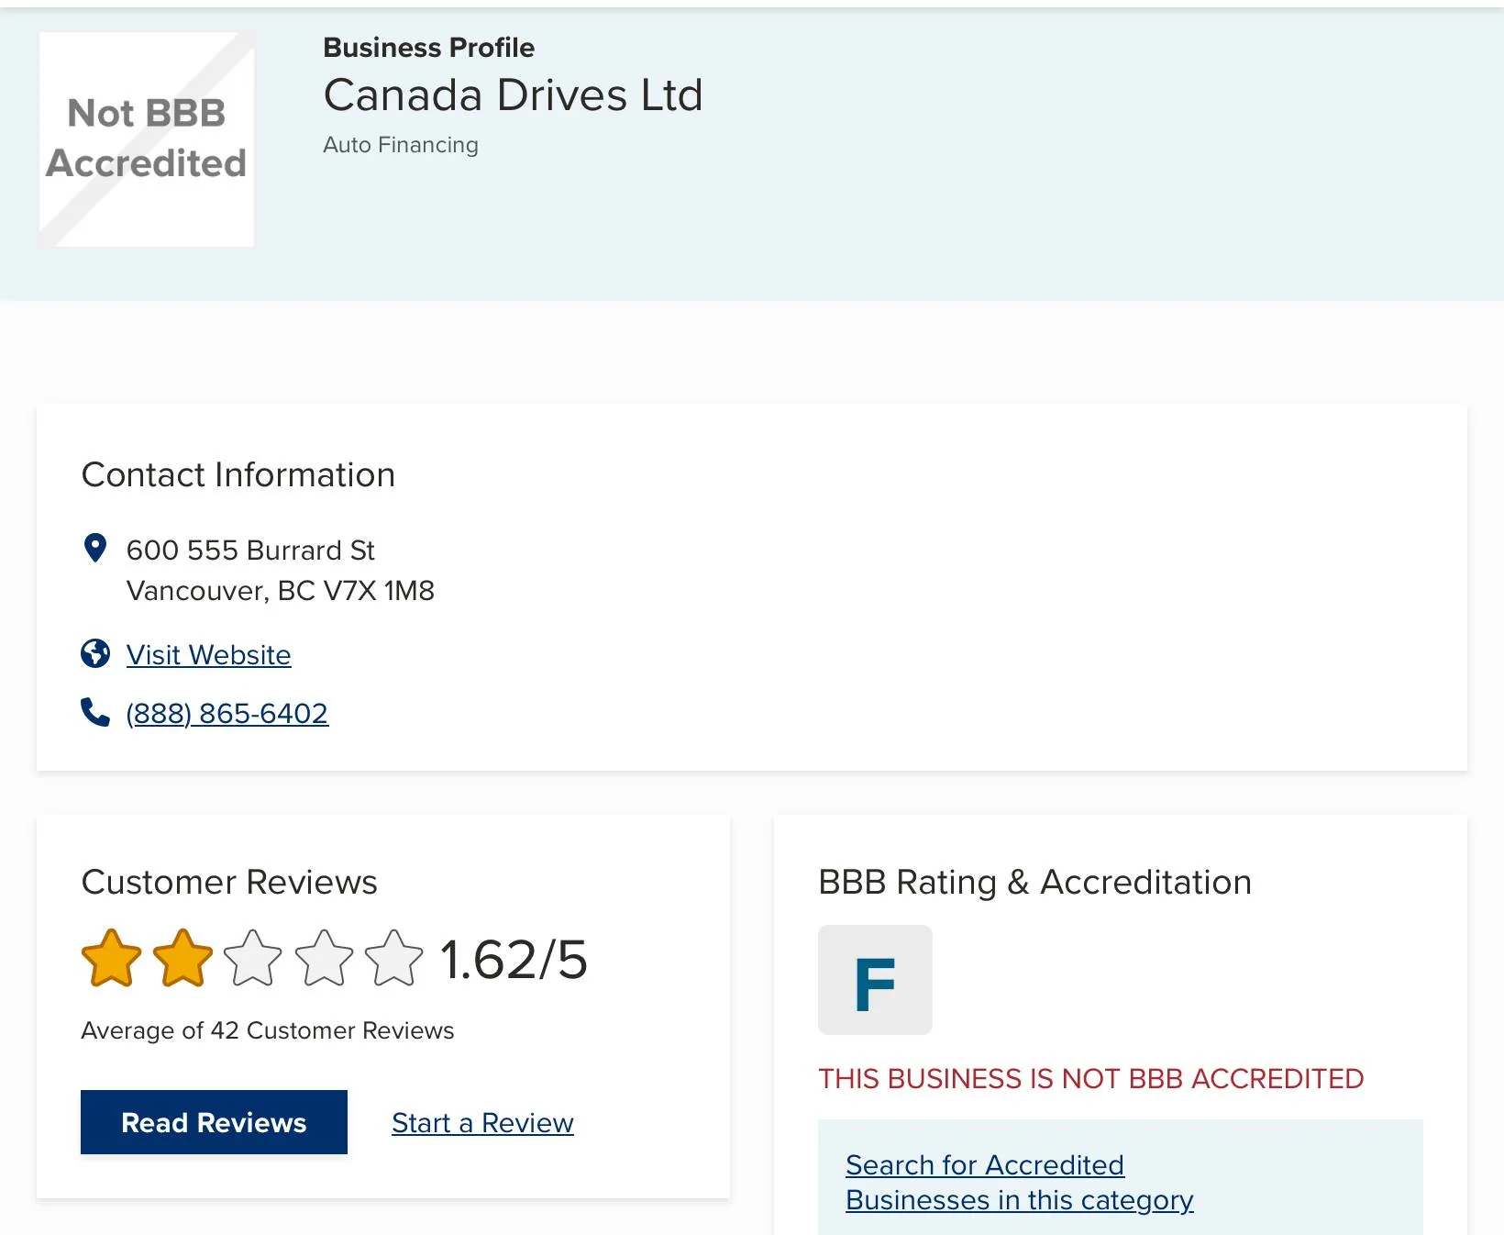
Task: Click the second gold review star
Action: pyautogui.click(x=182, y=958)
